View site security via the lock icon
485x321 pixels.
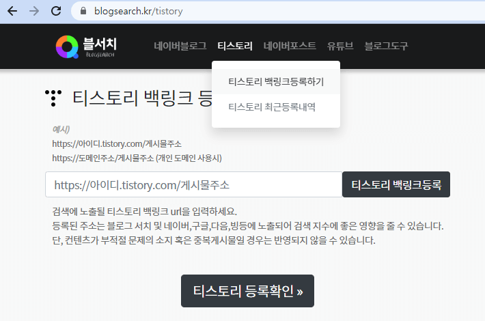[83, 11]
